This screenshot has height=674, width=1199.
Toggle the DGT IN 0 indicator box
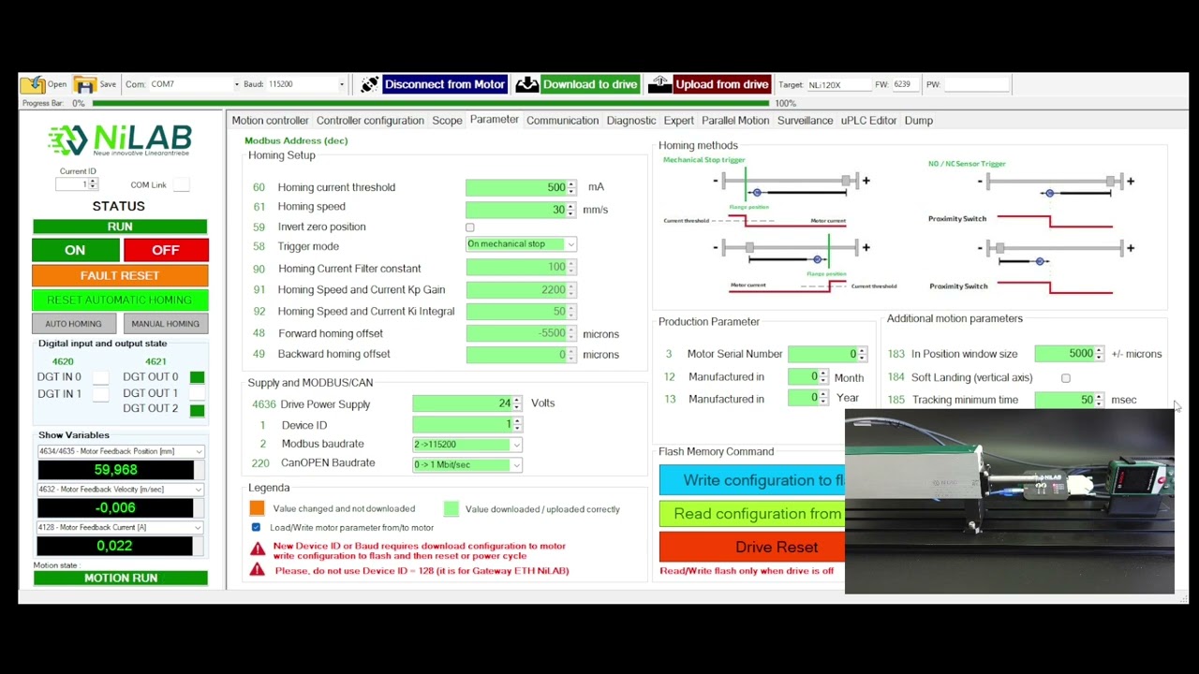point(100,377)
